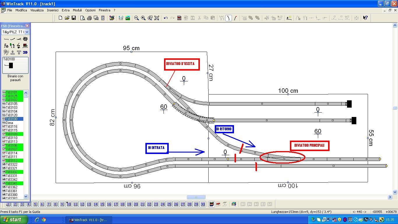398x224 pixels.
Task: Click the Ti83100 track preview thumbnail
Action: [15, 65]
